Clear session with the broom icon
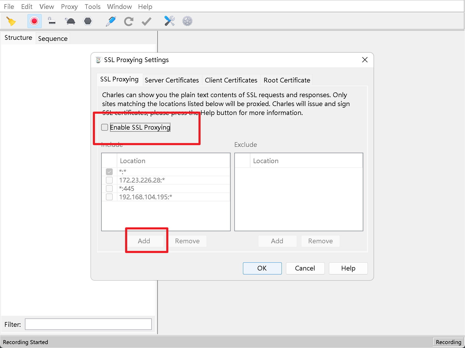Image resolution: width=465 pixels, height=348 pixels. click(11, 21)
